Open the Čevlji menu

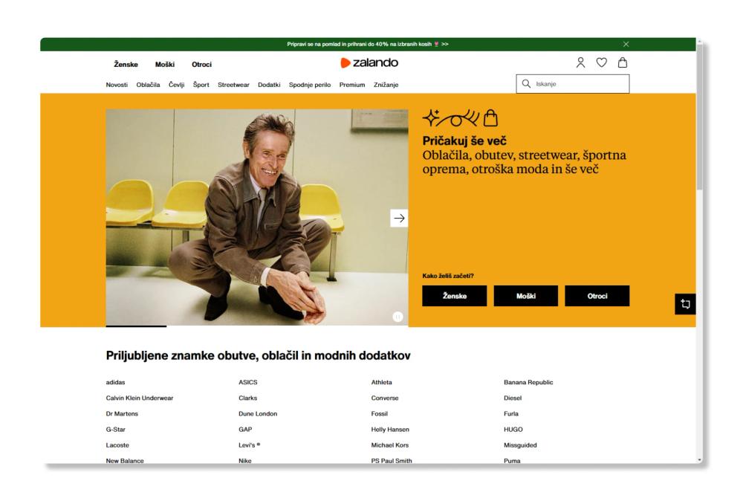point(176,85)
